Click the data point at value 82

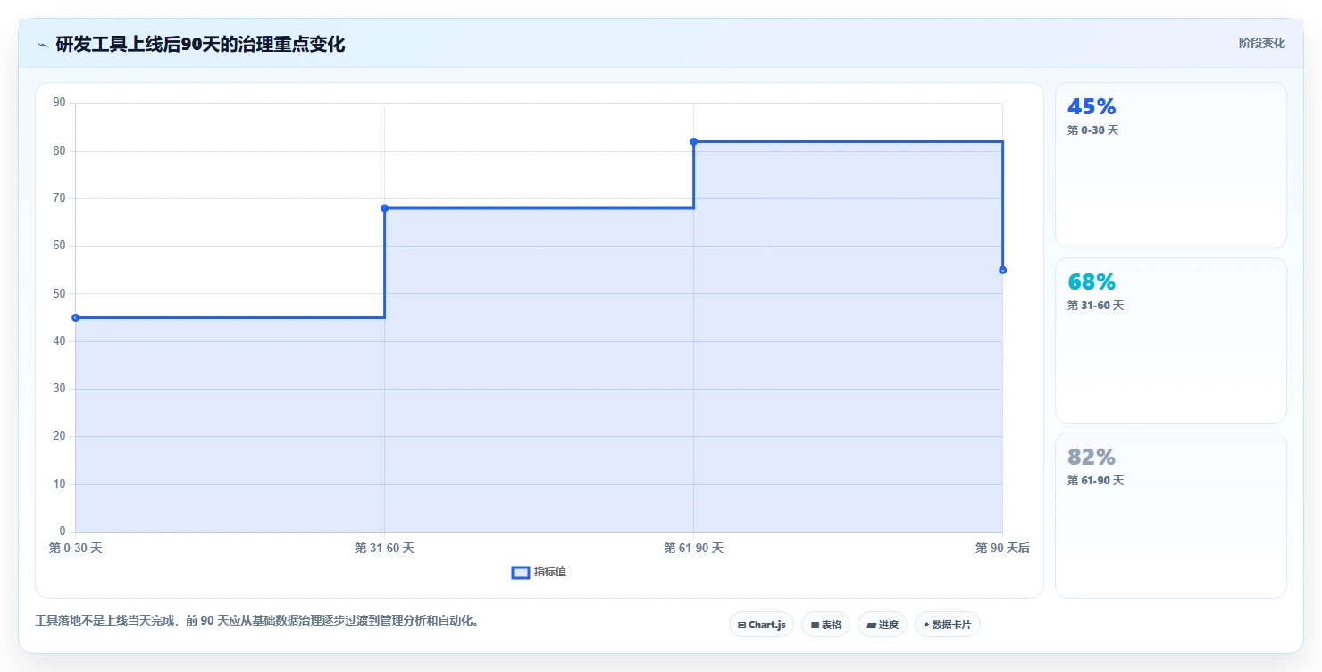click(693, 141)
